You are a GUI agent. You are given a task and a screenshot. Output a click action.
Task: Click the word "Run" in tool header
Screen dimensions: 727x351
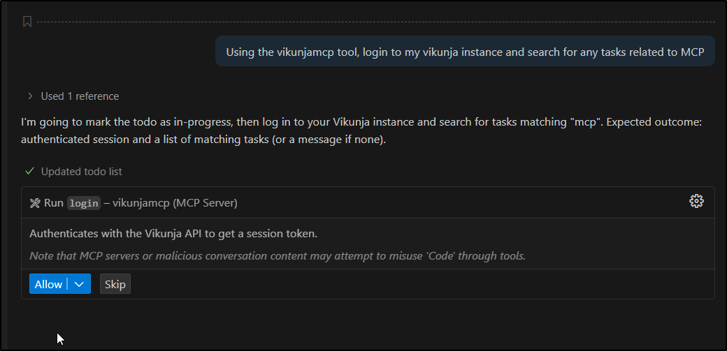click(54, 203)
